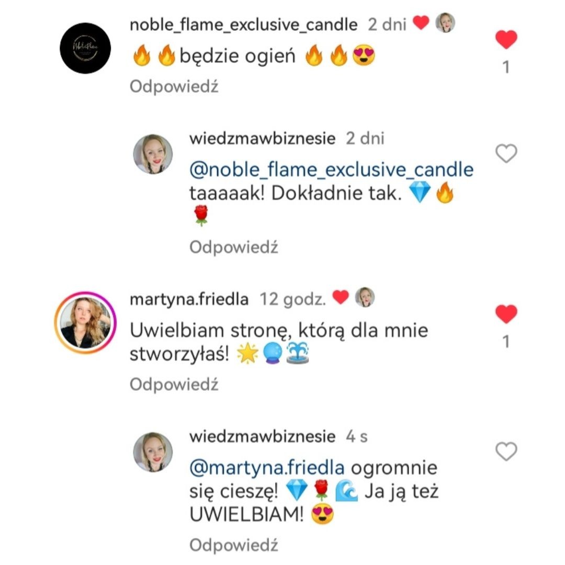Reply to martyna.friedla's comment via Odpowiedź
This screenshot has width=565, height=565.
(174, 385)
